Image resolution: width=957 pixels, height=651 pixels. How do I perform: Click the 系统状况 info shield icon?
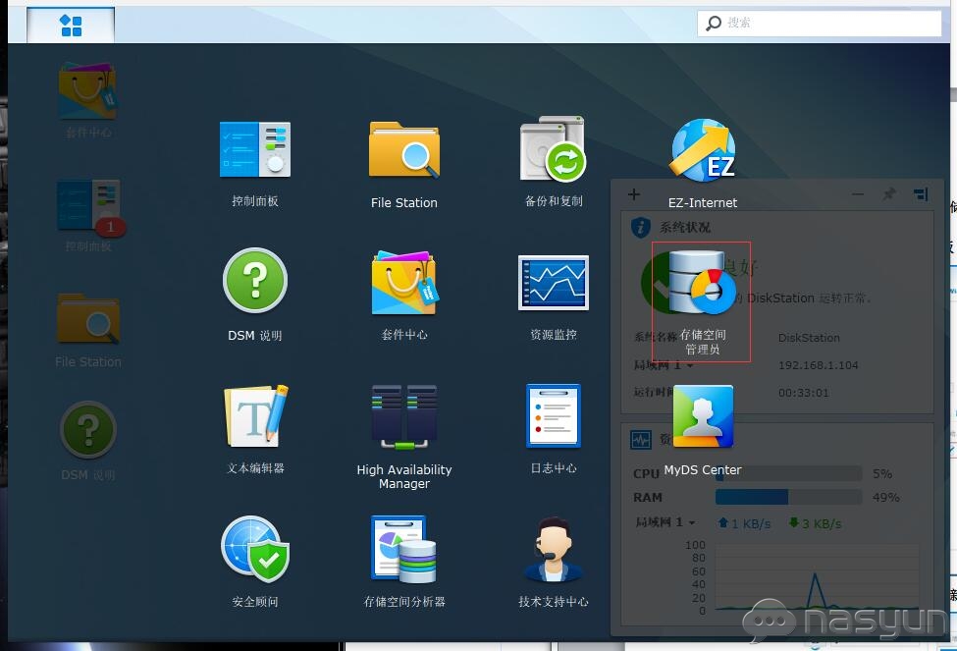point(640,227)
